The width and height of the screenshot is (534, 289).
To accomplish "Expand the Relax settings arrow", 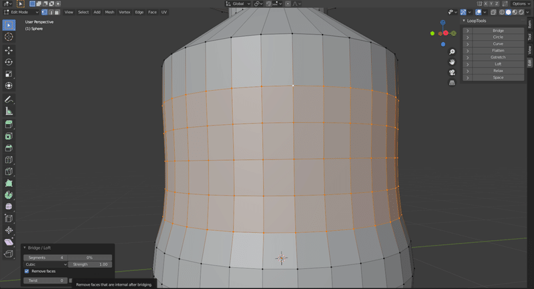I will pyautogui.click(x=468, y=71).
